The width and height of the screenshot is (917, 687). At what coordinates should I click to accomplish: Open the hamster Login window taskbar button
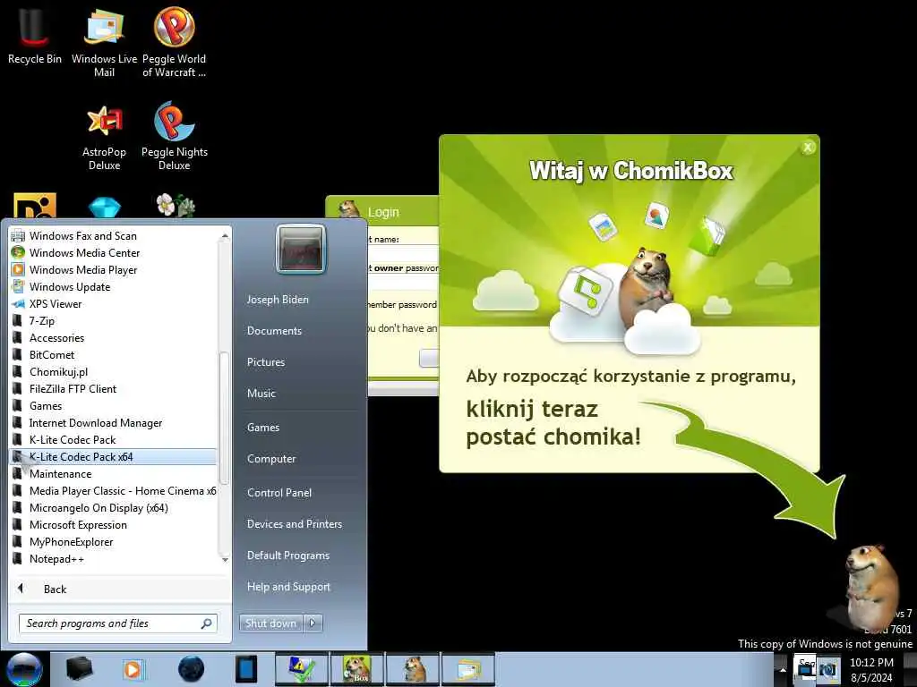coord(413,669)
